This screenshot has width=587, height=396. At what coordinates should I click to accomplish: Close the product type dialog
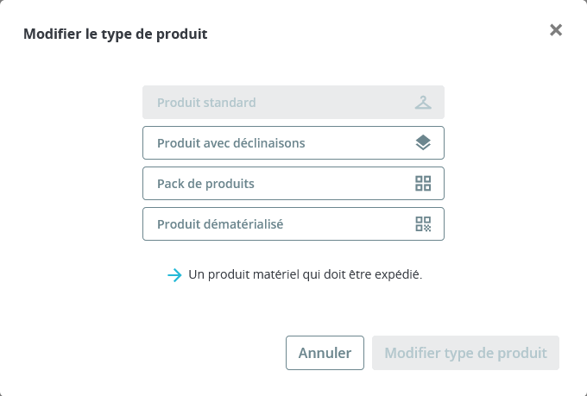[556, 30]
